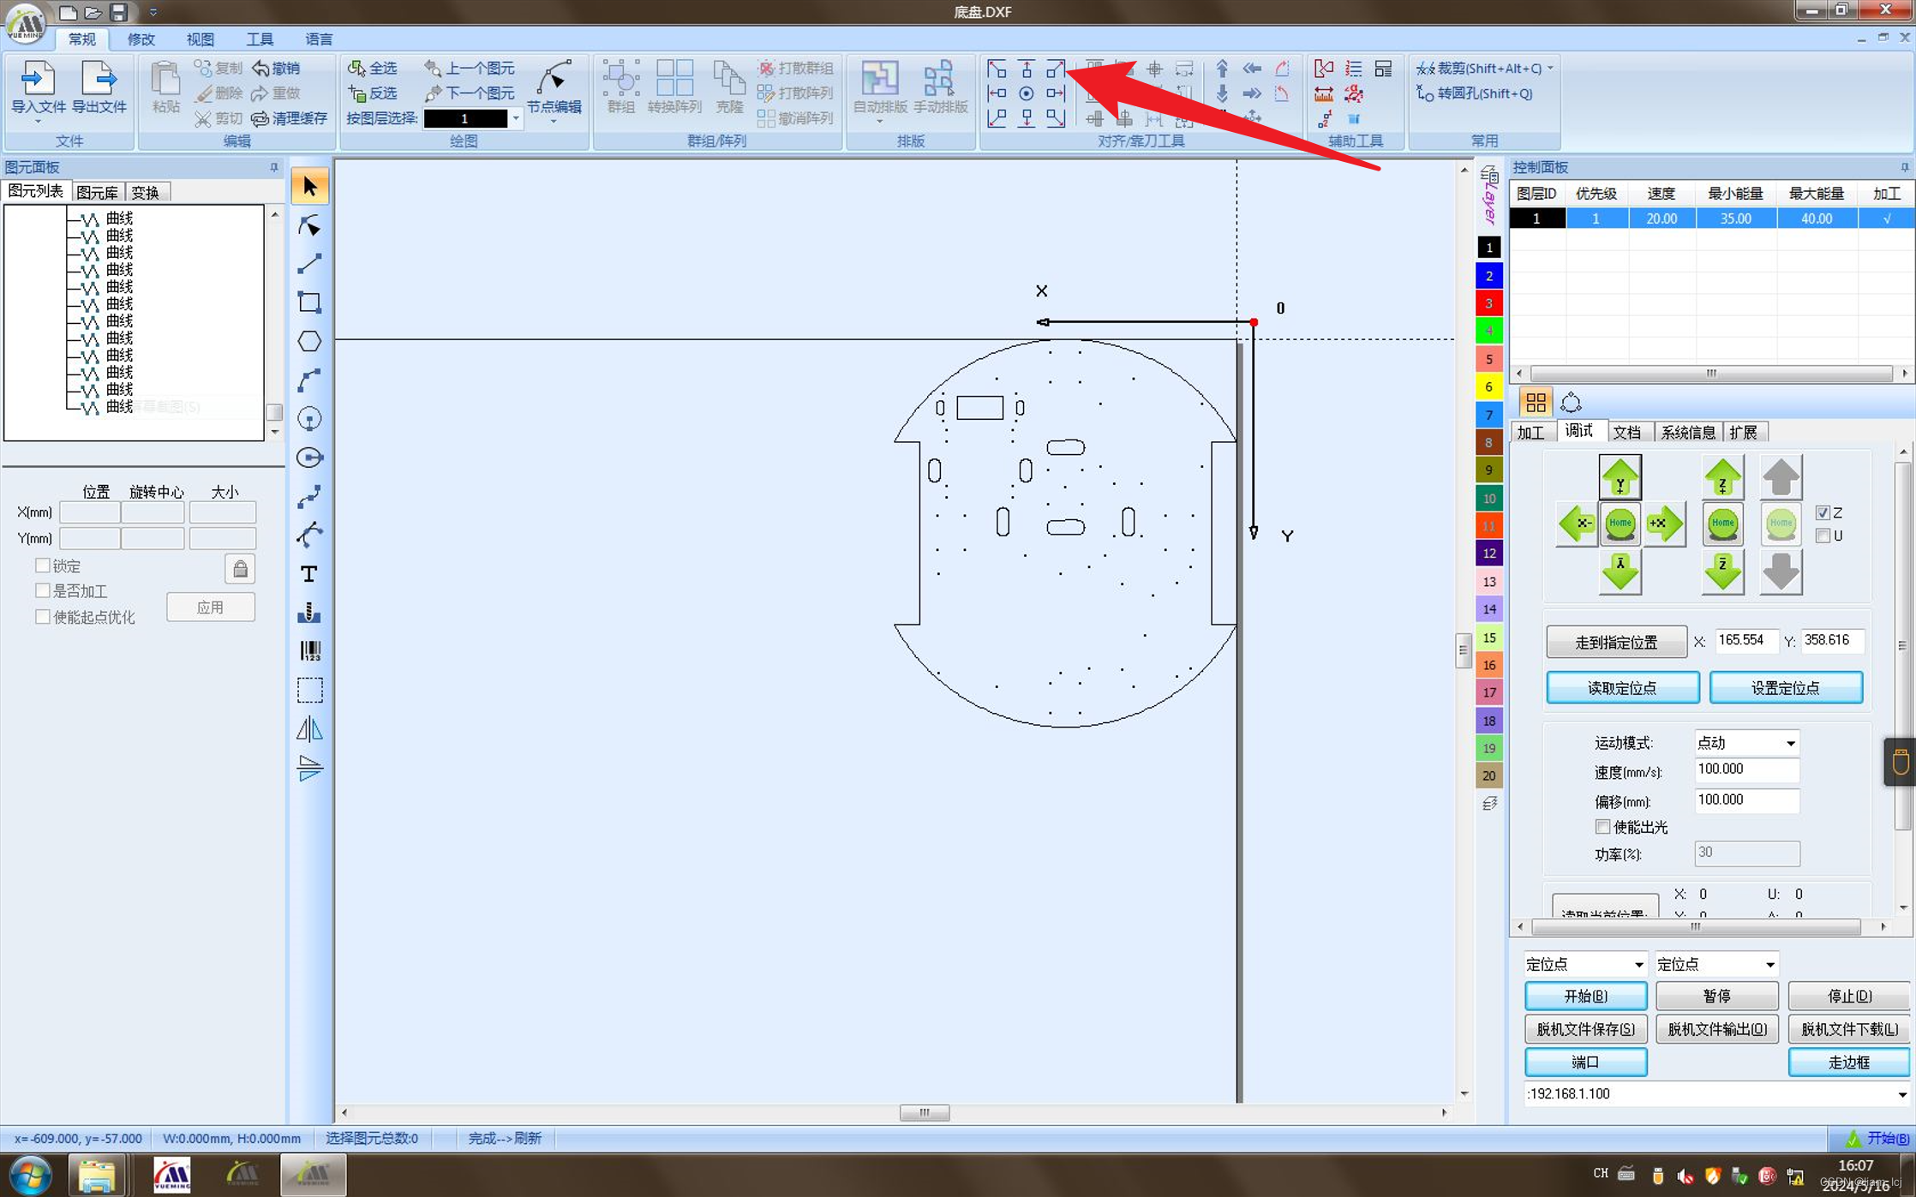Toggle the Z axis checkbox
Image resolution: width=1916 pixels, height=1197 pixels.
[1823, 512]
